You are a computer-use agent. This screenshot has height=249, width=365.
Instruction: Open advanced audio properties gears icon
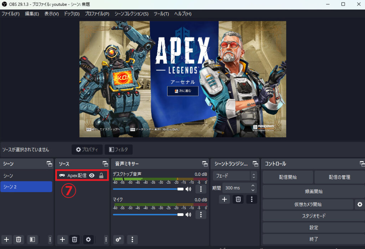(118, 239)
